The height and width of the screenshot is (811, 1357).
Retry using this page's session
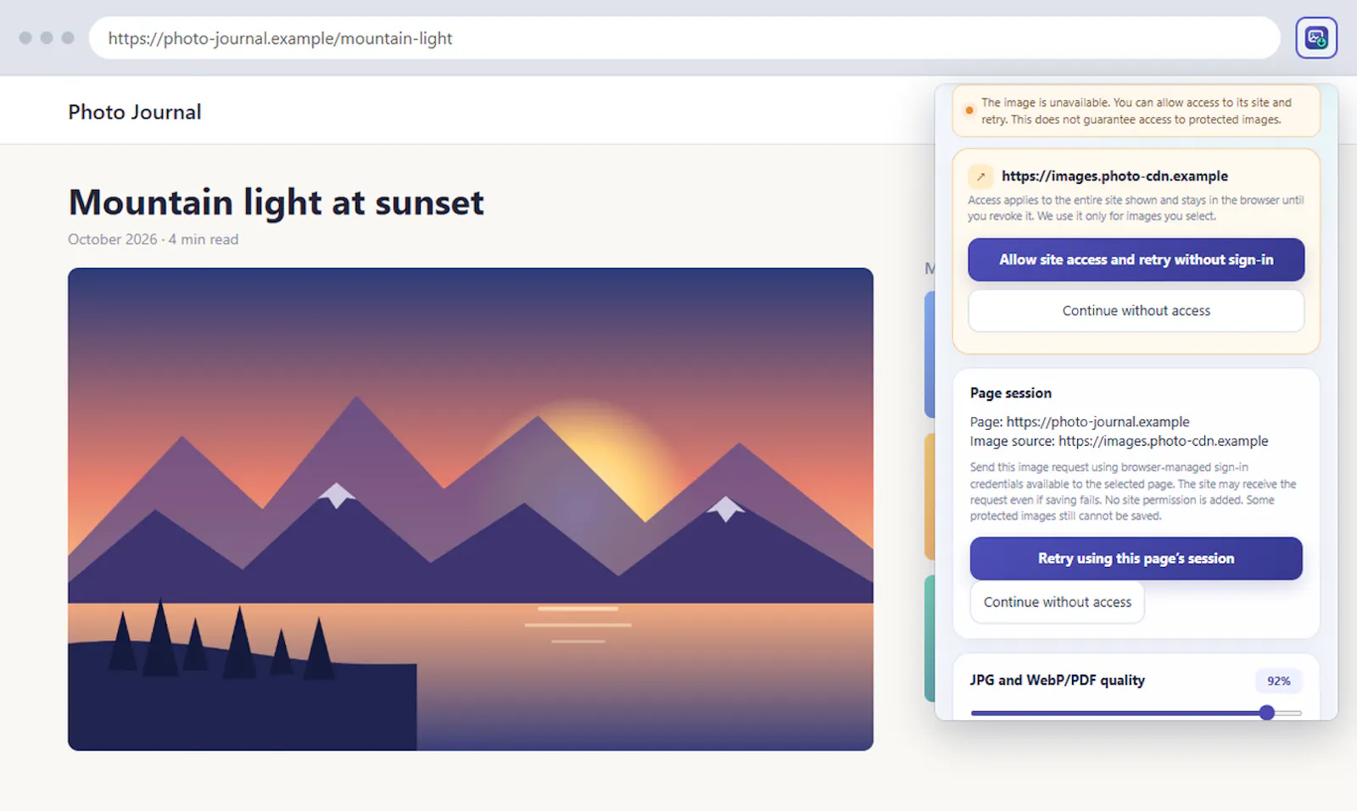click(1136, 558)
